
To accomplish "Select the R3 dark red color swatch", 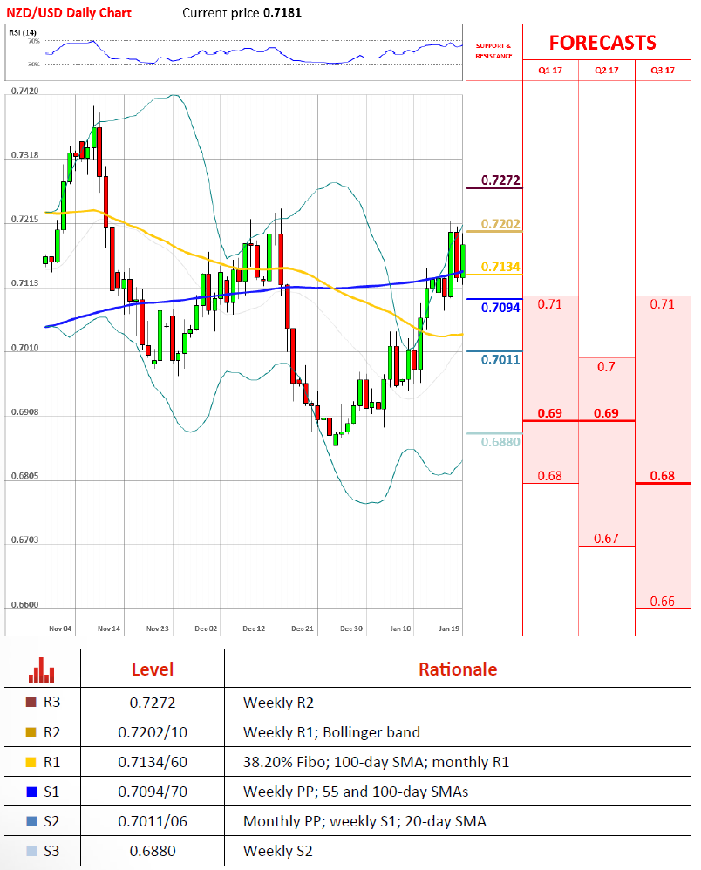I will (x=31, y=702).
